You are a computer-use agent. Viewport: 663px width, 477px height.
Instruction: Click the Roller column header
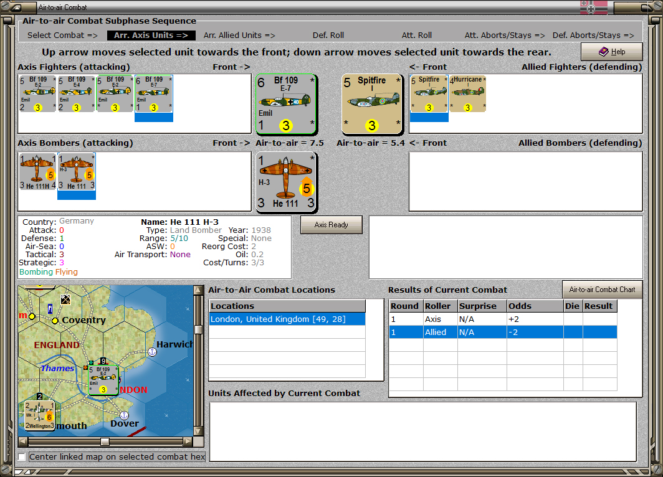click(440, 306)
